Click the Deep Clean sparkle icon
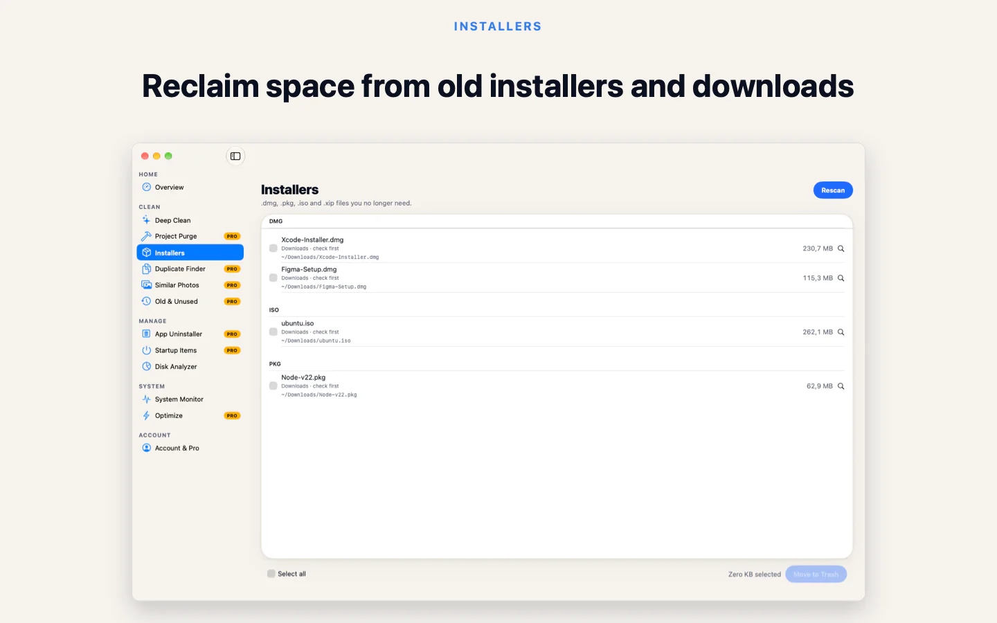The image size is (997, 623). [x=146, y=220]
